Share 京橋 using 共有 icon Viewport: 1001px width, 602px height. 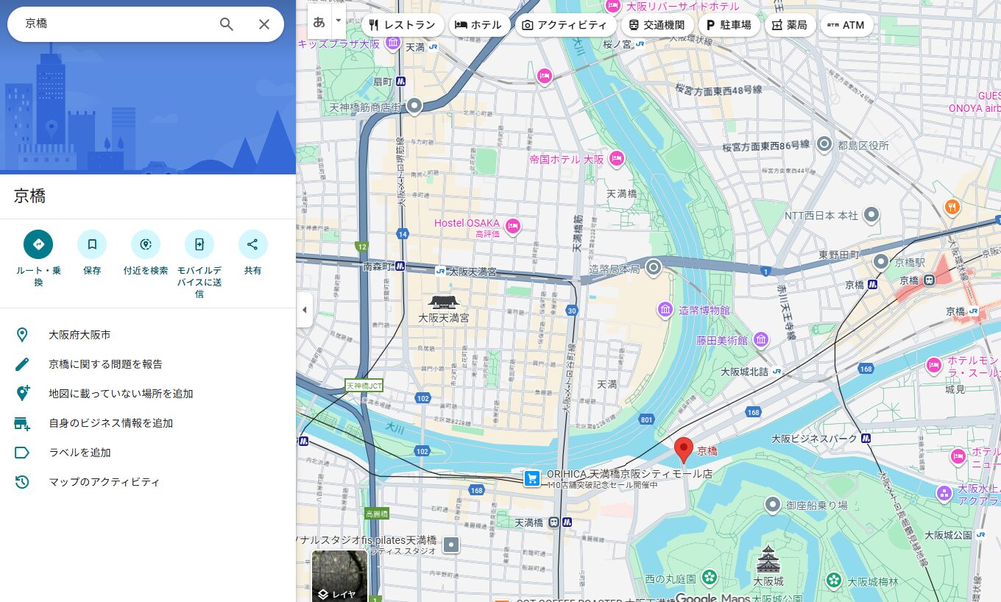(252, 244)
